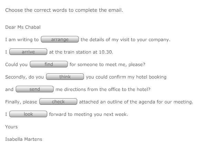The height and width of the screenshot is (147, 200).
Task: Open the 'arrange' word dropdown
Action: click(x=60, y=39)
